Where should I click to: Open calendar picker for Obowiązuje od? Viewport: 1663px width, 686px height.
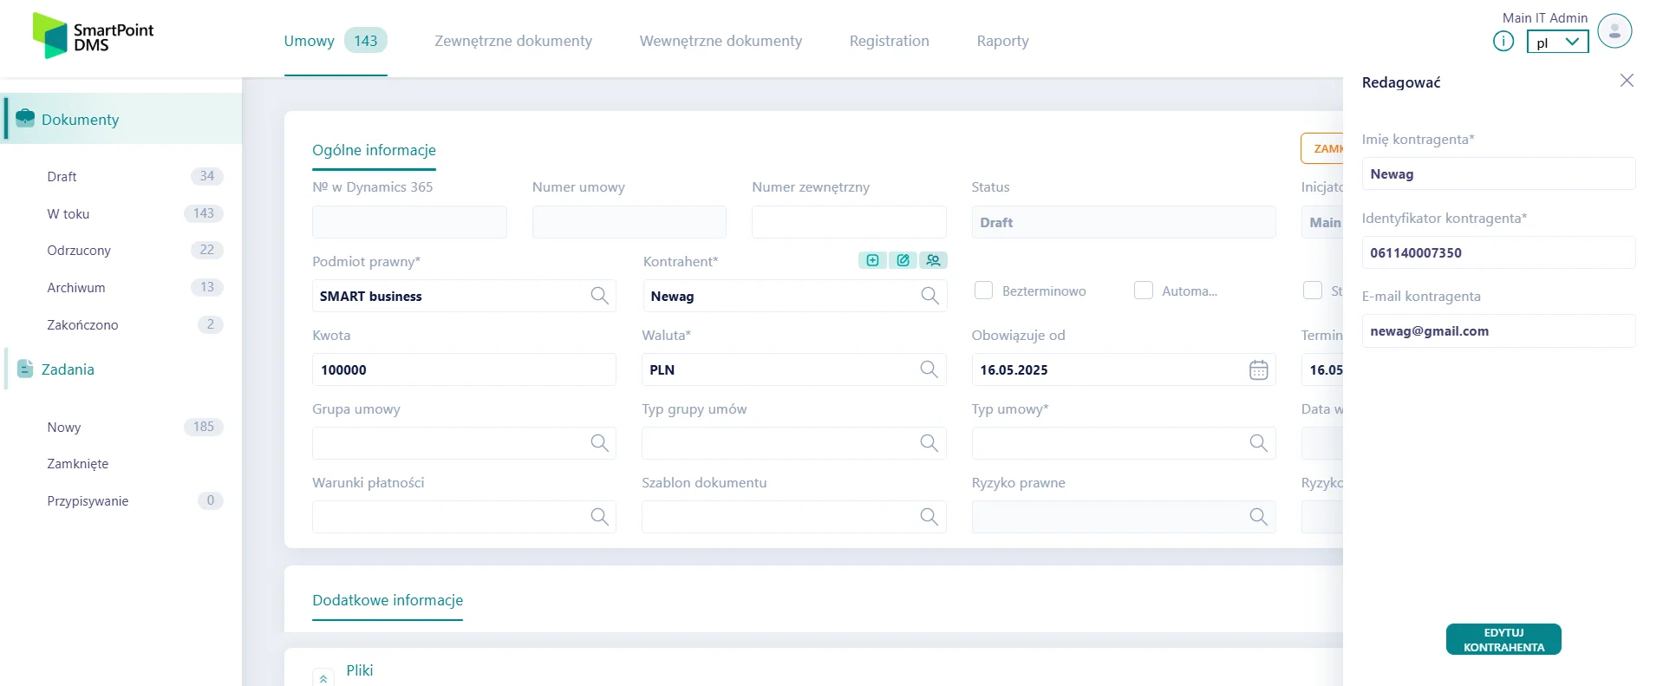[x=1258, y=369]
